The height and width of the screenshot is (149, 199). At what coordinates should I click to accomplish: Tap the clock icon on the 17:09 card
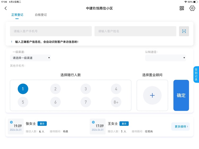pyautogui.click(x=93, y=122)
